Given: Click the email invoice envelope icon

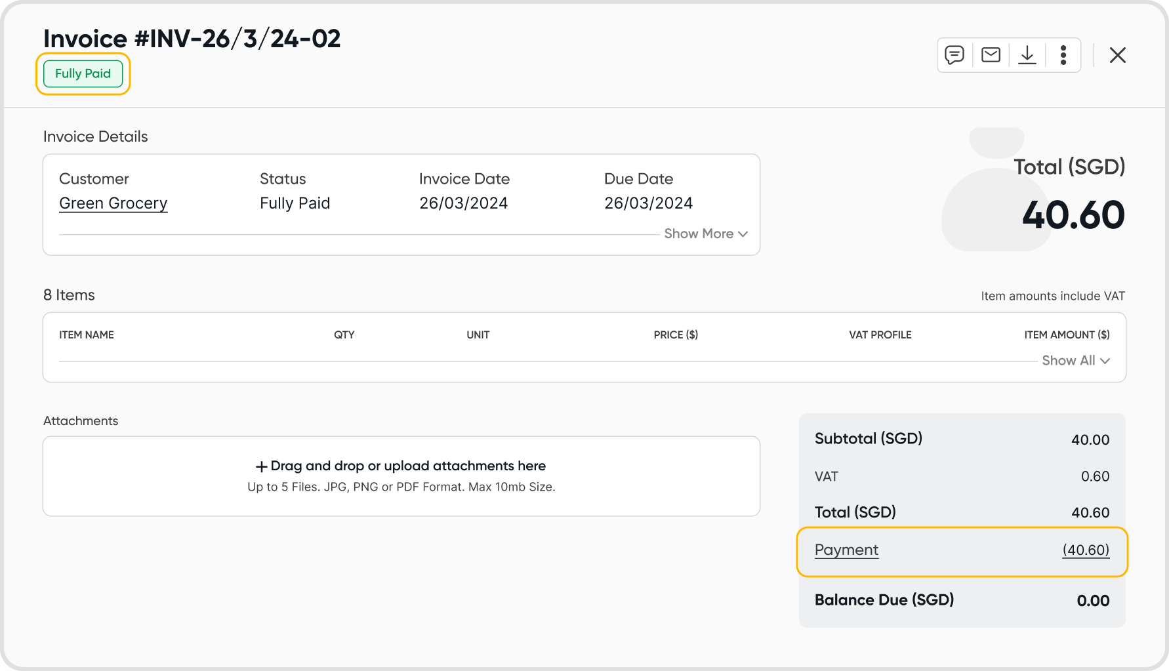Looking at the screenshot, I should [991, 55].
